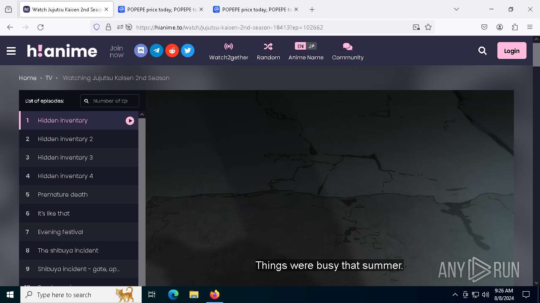This screenshot has height=303, width=540.
Task: Select episode 4 Hidden inventory 4
Action: coord(78,176)
